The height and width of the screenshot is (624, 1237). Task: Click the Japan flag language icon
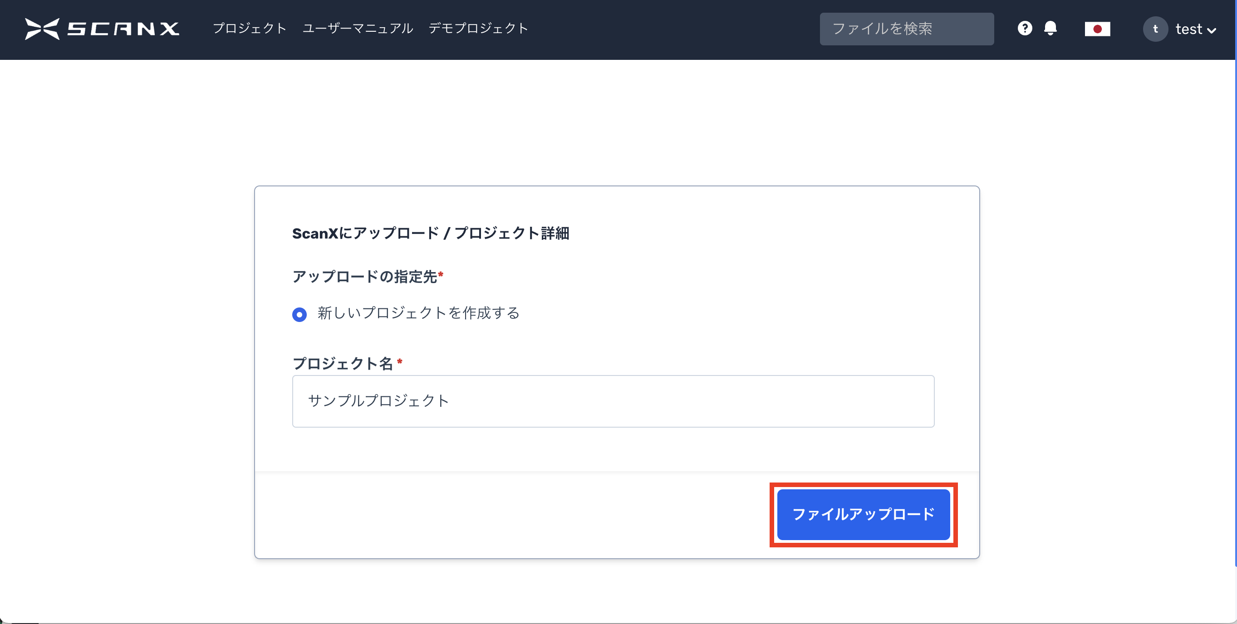(x=1097, y=29)
